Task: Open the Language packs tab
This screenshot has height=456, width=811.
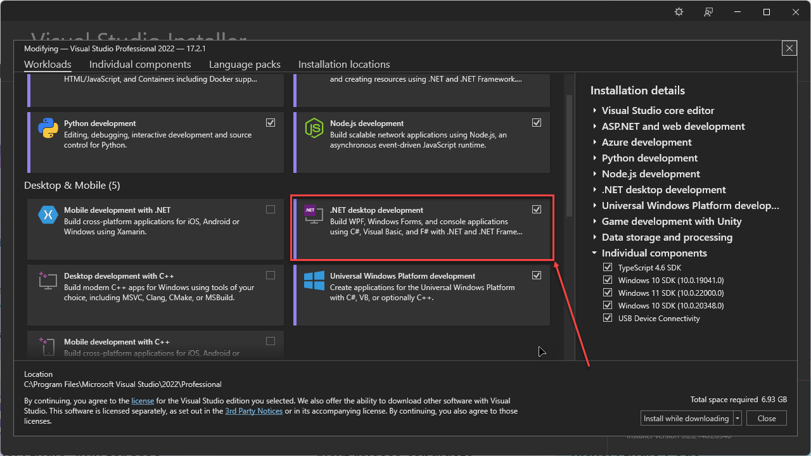Action: coord(245,65)
